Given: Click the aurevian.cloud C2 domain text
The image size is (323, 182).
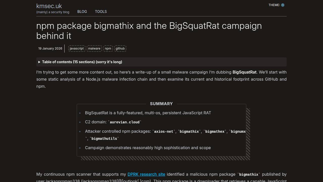Looking at the screenshot, I should tap(125, 122).
